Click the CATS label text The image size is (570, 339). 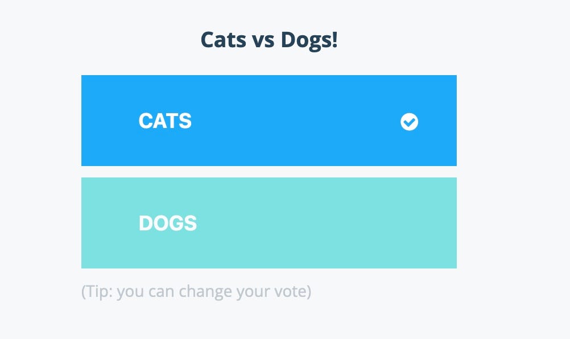tap(165, 121)
